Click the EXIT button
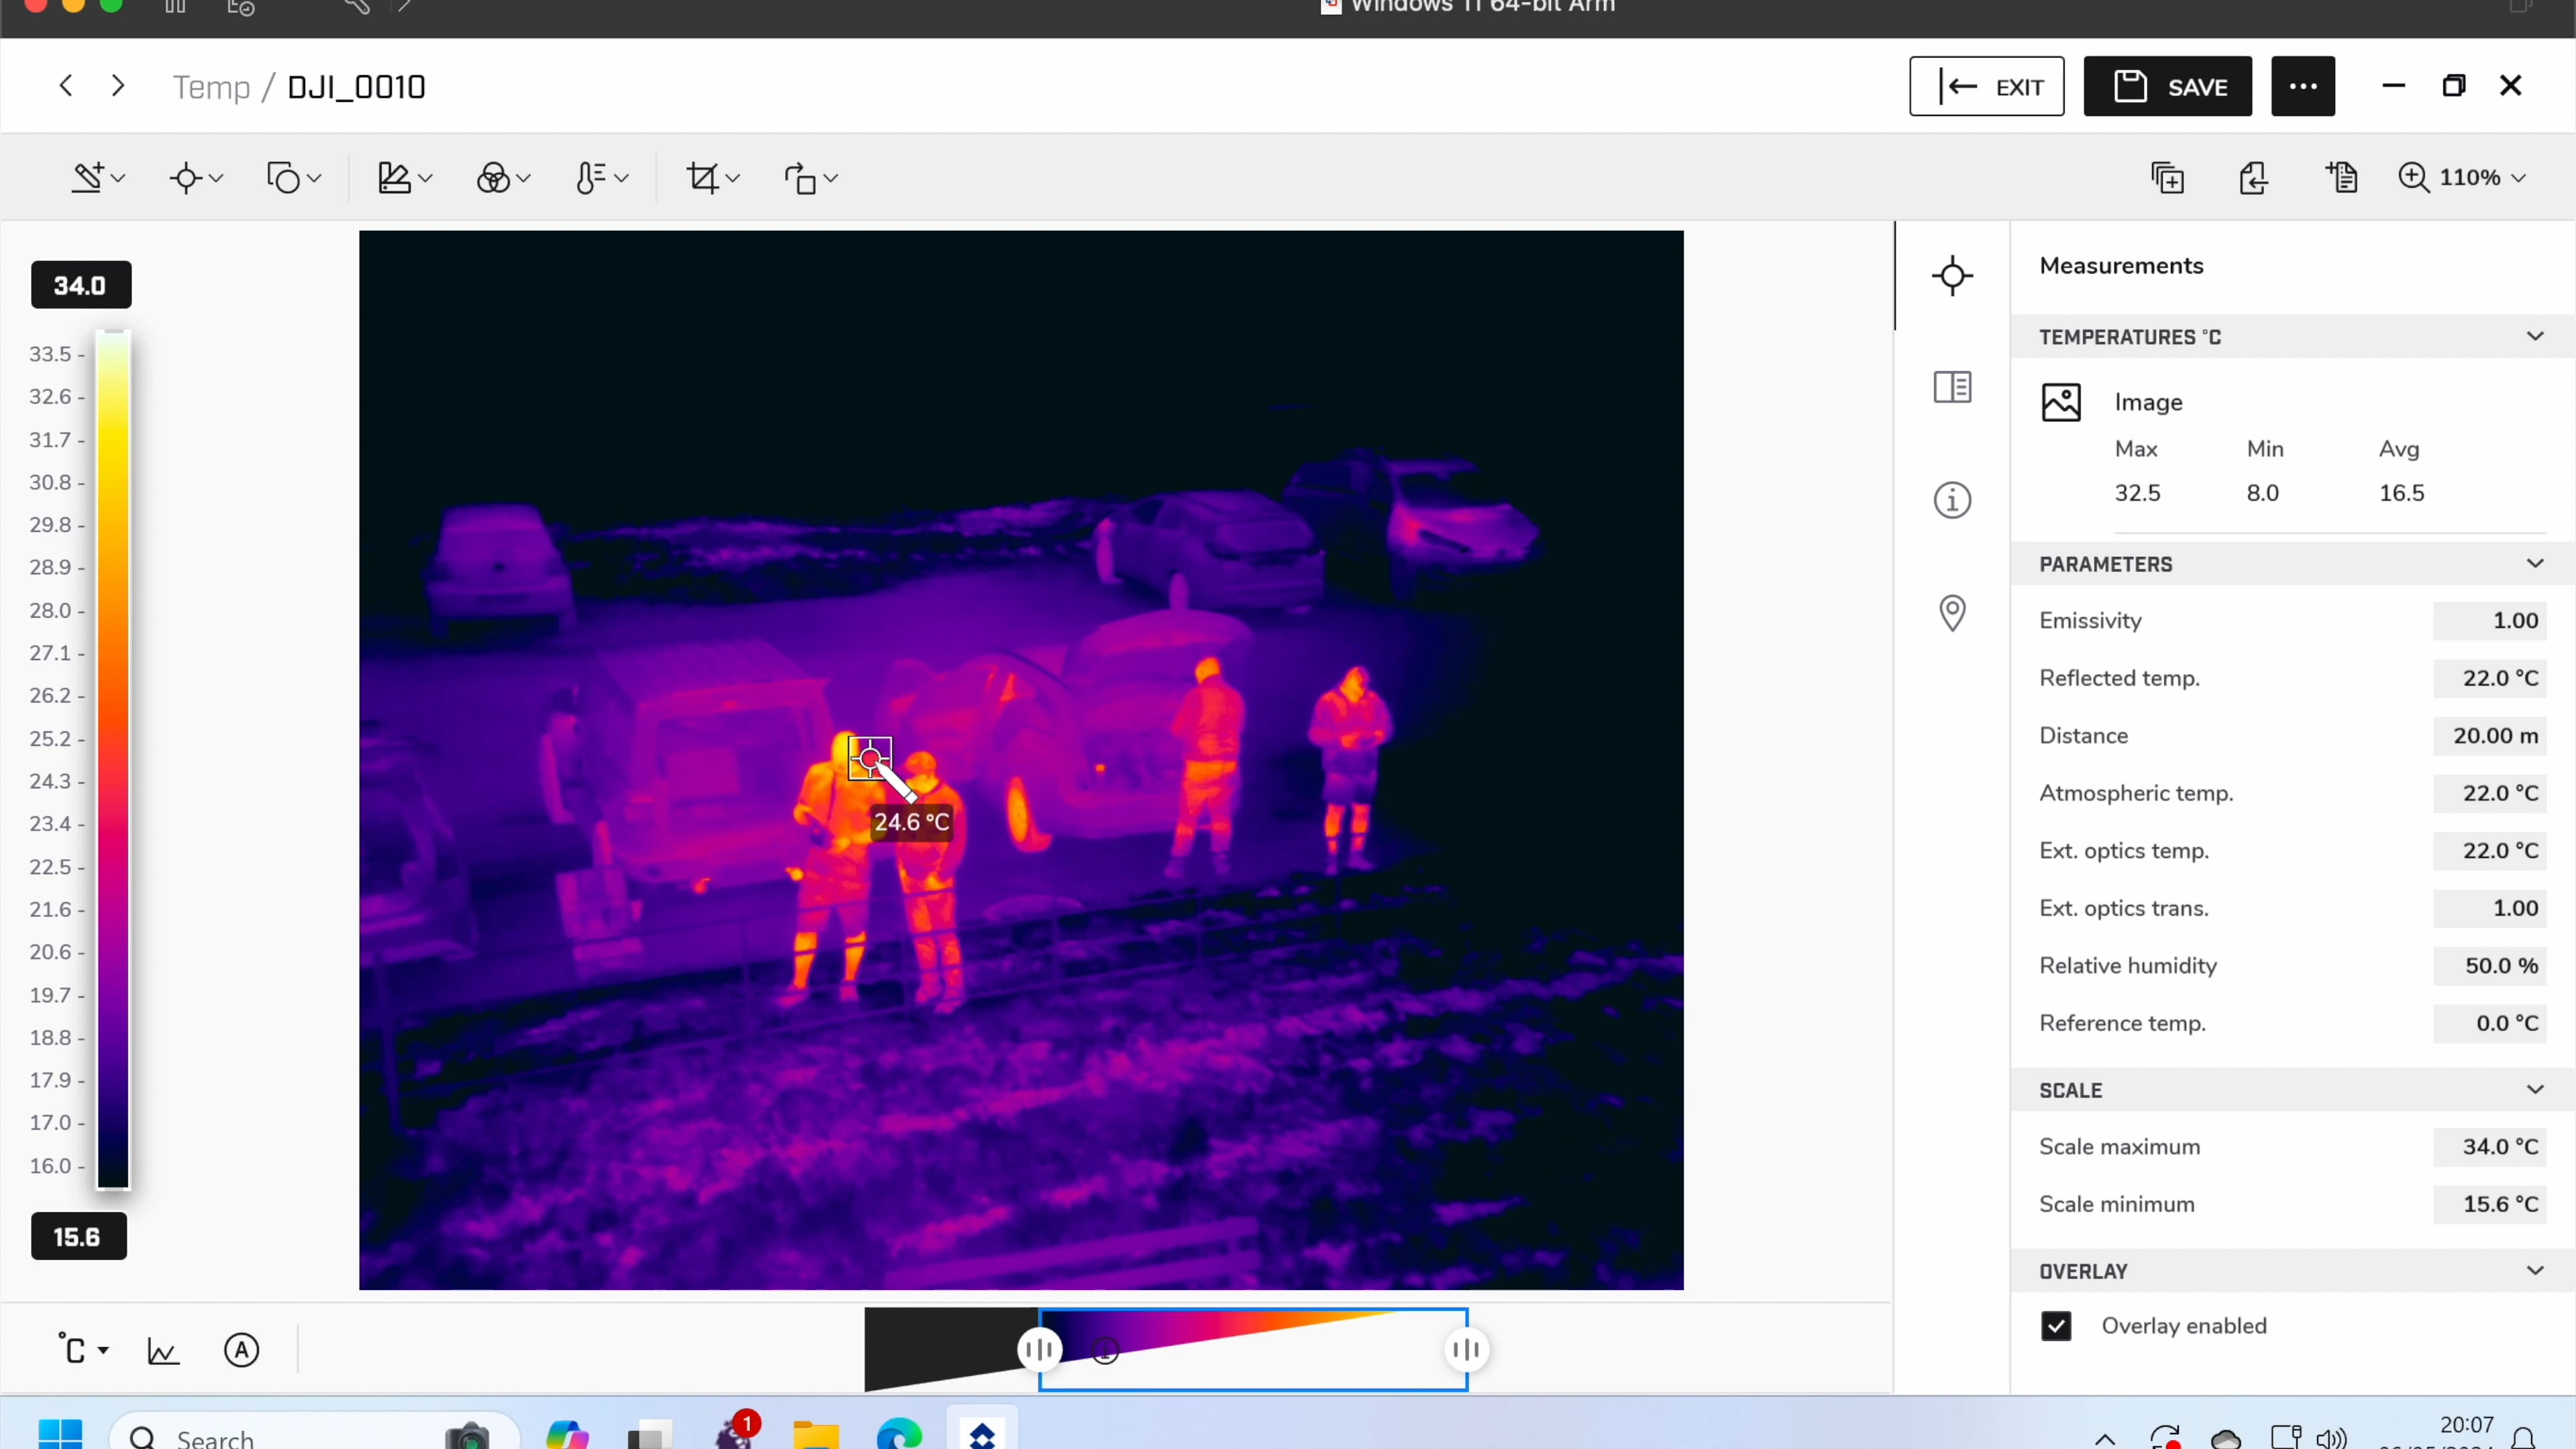Image resolution: width=2576 pixels, height=1449 pixels. [x=1986, y=87]
